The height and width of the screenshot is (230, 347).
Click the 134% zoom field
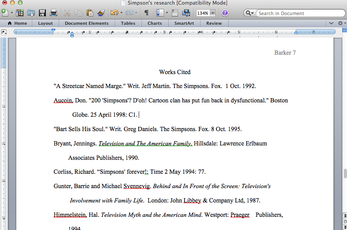click(x=202, y=13)
